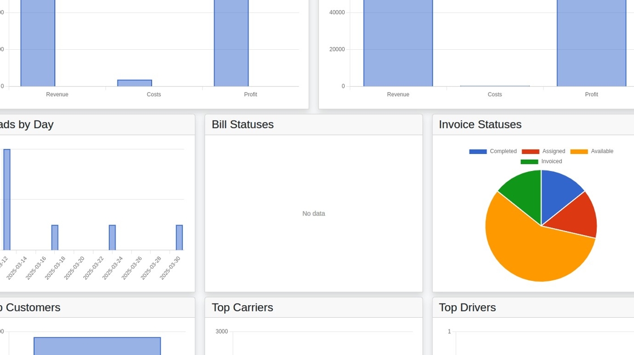The image size is (634, 355).
Task: Click the tallest bar in loads by day
Action: (x=6, y=199)
